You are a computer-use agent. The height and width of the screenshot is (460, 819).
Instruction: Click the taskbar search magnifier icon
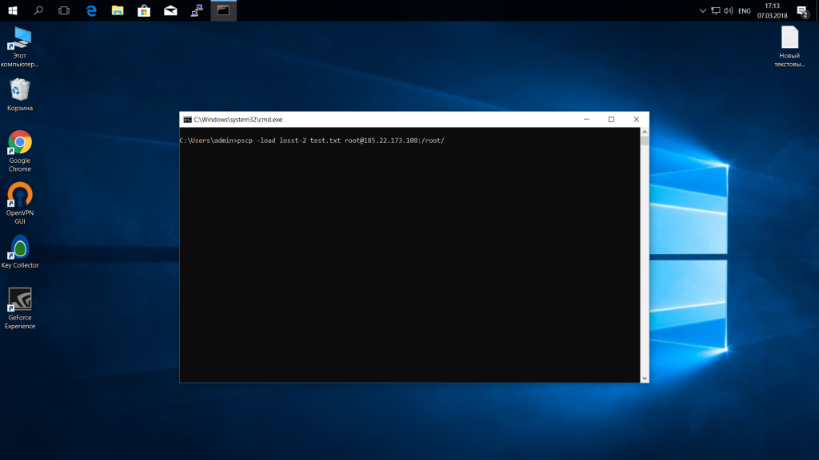[38, 10]
